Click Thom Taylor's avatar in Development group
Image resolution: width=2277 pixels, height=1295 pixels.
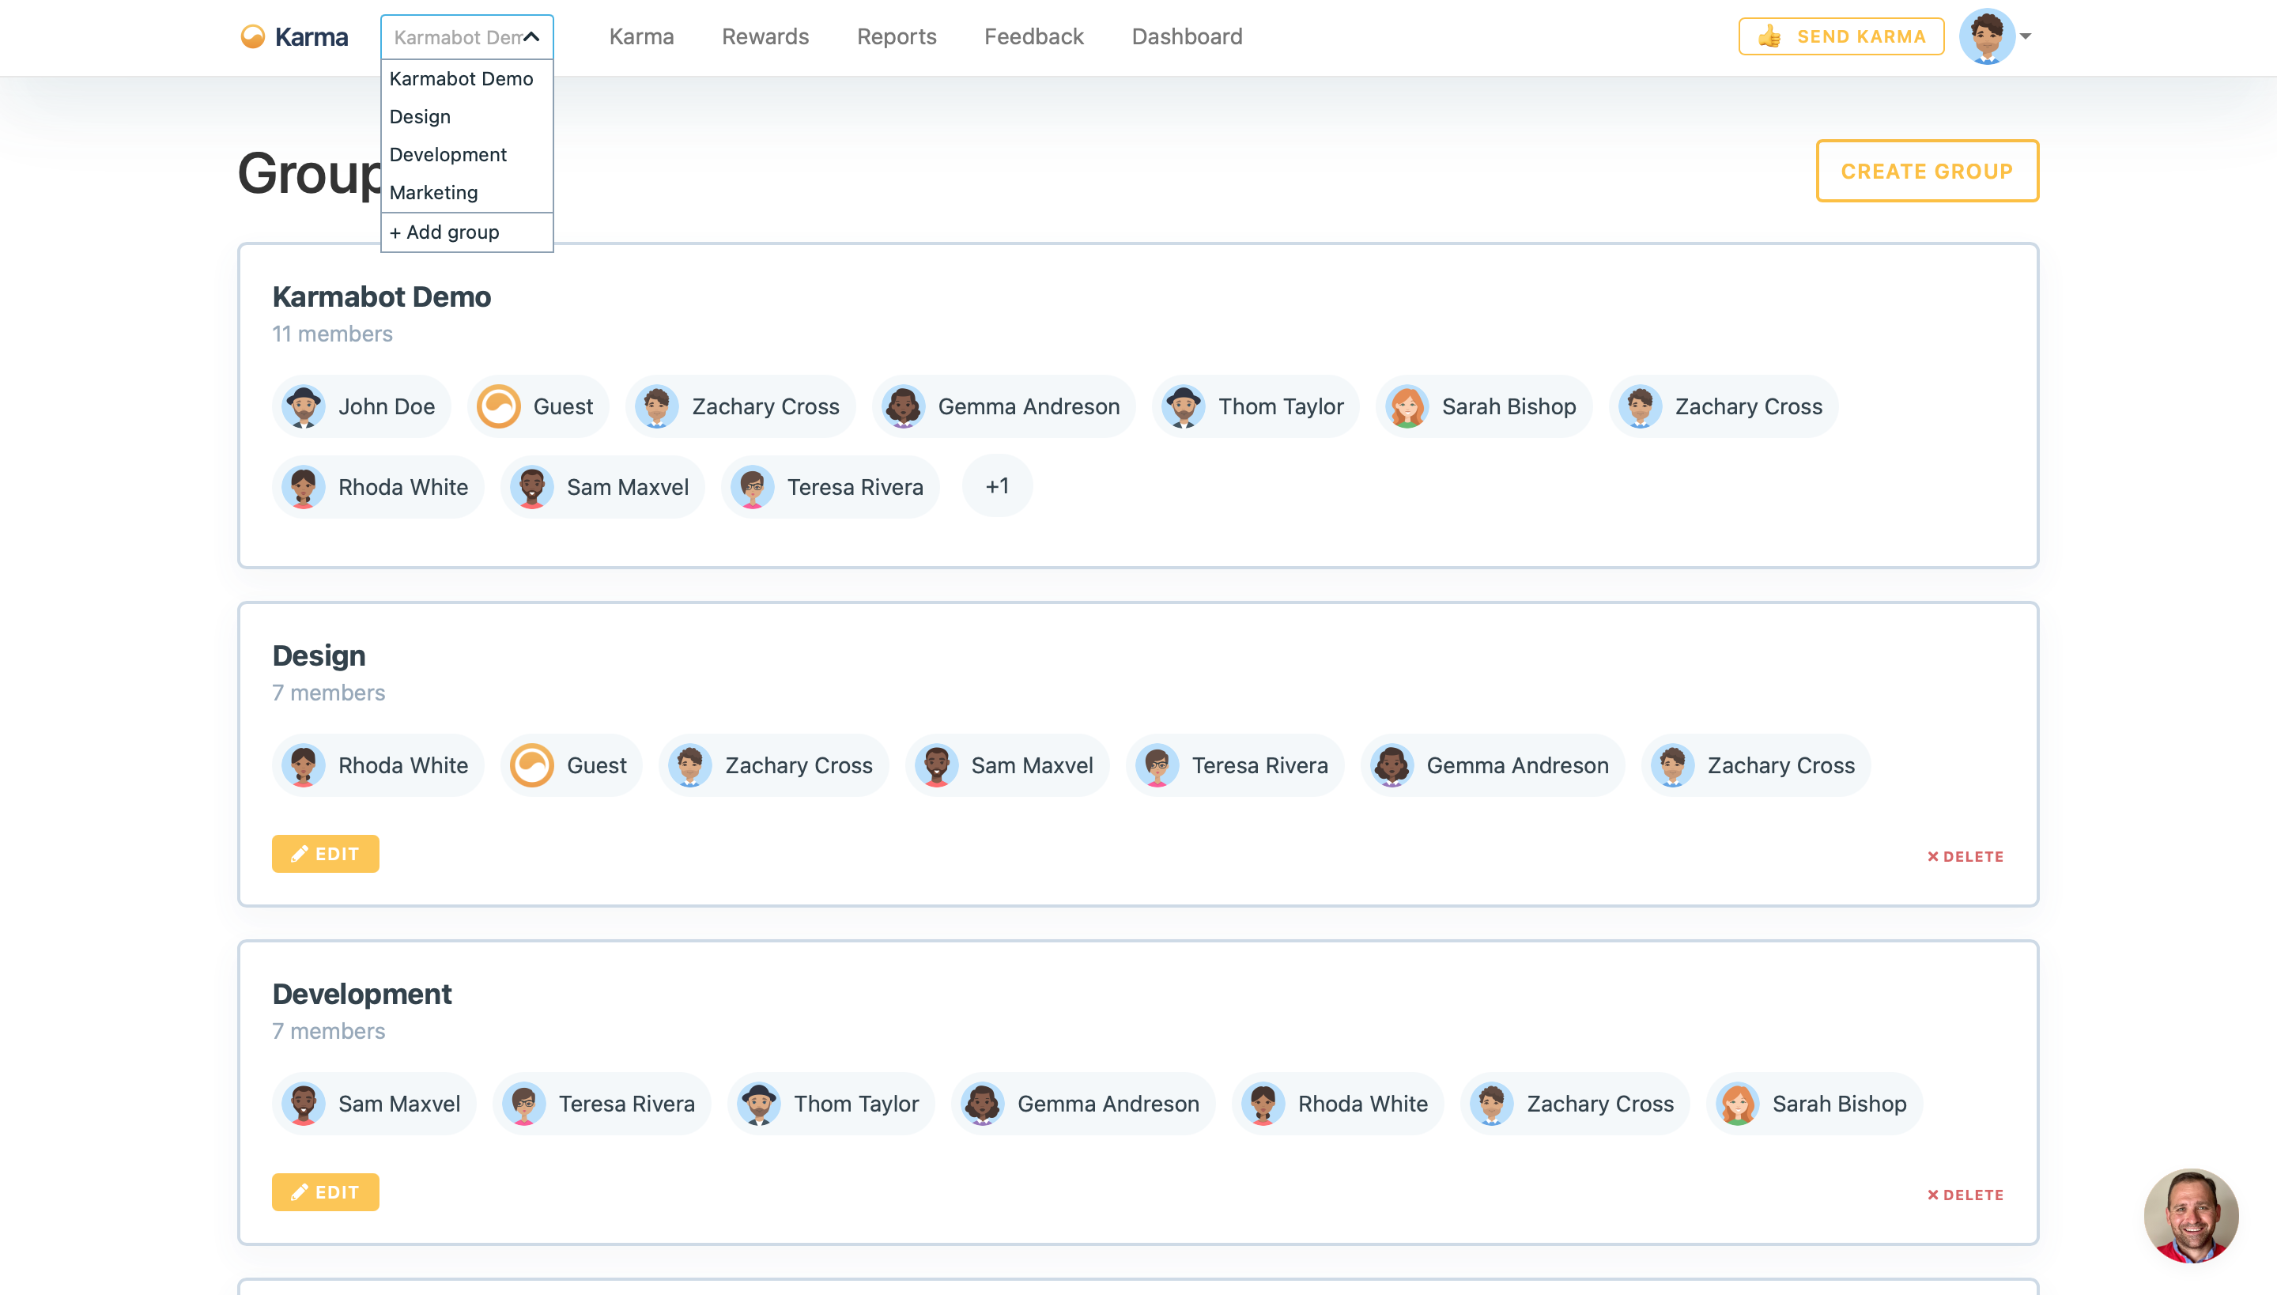[759, 1104]
